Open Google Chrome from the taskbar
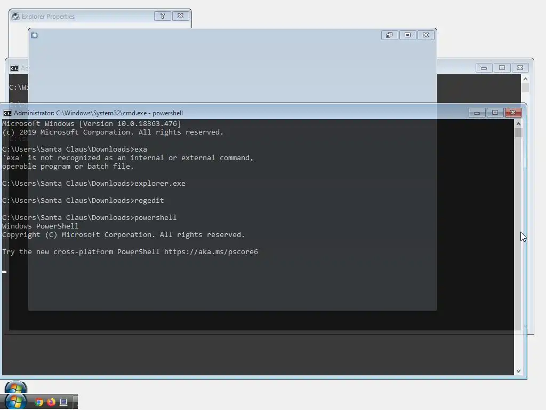This screenshot has height=410, width=546. pyautogui.click(x=39, y=402)
